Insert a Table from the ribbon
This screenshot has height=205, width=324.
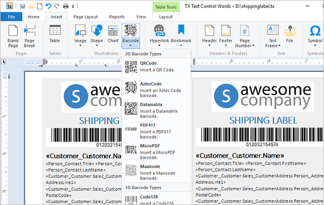55,34
